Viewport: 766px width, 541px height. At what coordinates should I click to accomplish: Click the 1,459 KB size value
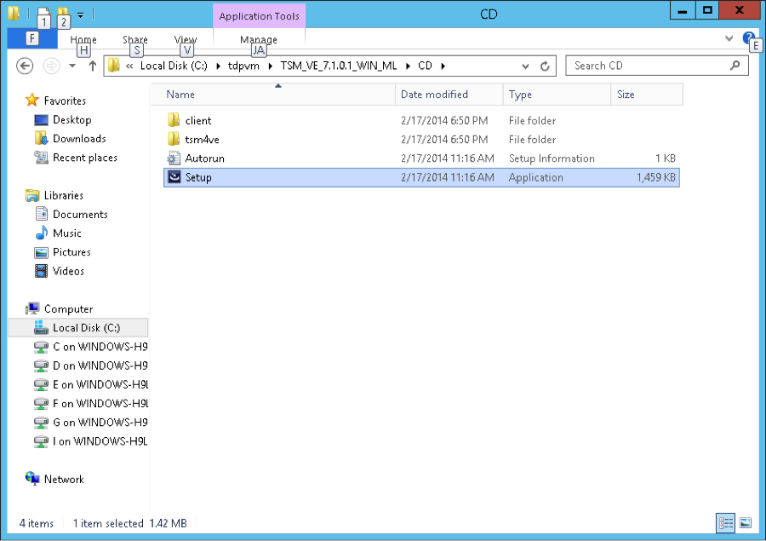pos(655,177)
